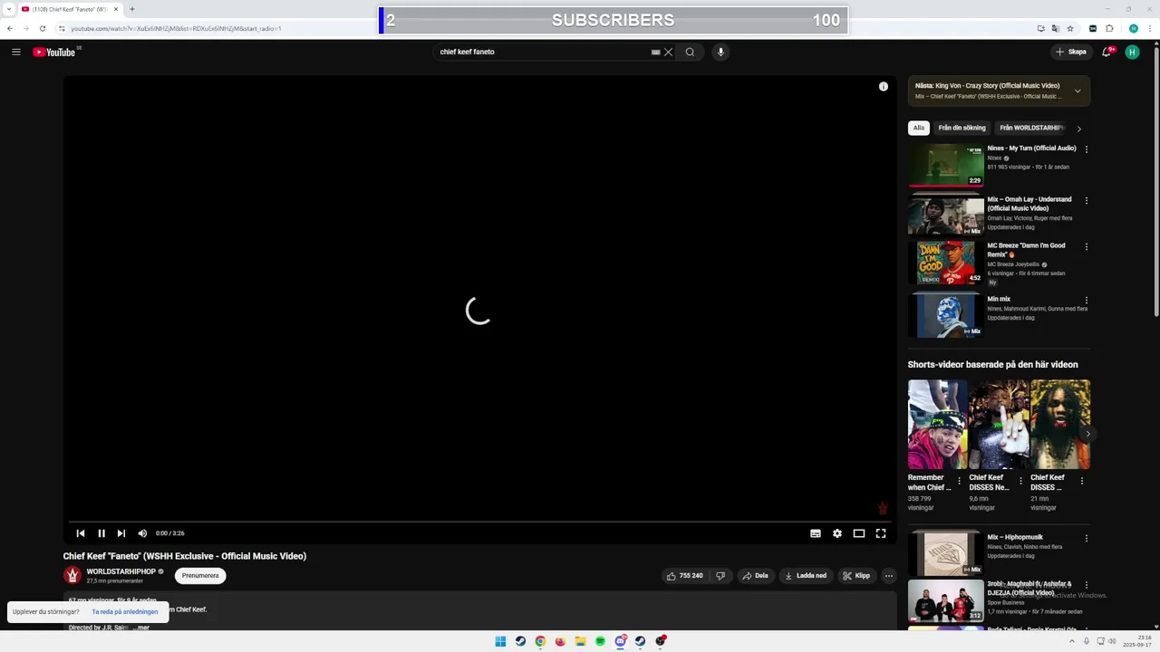
Task: Open options for the Min mix item
Action: (1087, 300)
